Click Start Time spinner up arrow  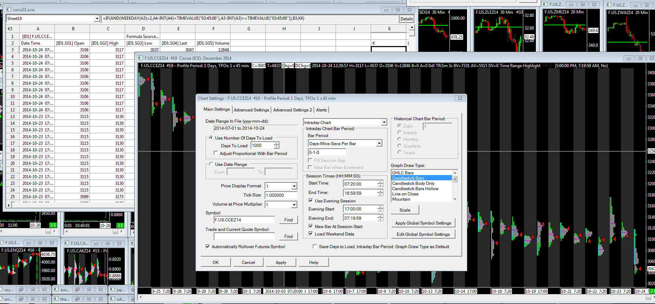[x=380, y=182]
